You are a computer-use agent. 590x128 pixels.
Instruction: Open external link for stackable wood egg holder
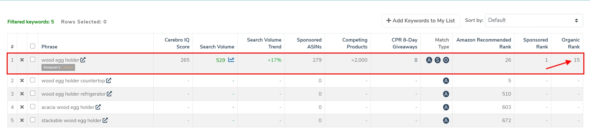[x=105, y=120]
